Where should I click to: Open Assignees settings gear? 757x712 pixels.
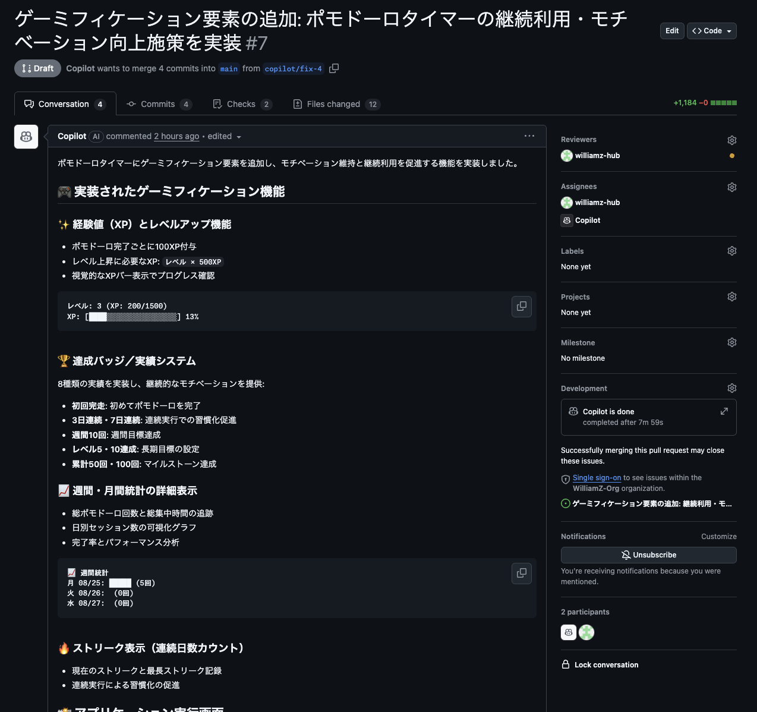coord(732,187)
